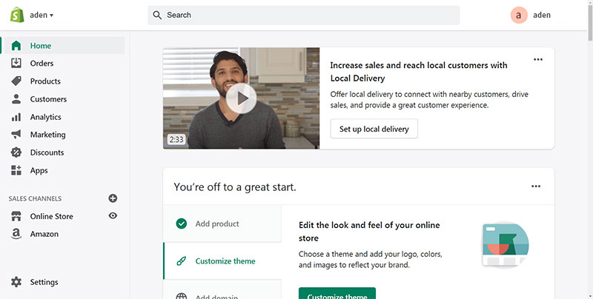This screenshot has height=299, width=593.
Task: Open Local Delivery card options menu
Action: tap(538, 59)
